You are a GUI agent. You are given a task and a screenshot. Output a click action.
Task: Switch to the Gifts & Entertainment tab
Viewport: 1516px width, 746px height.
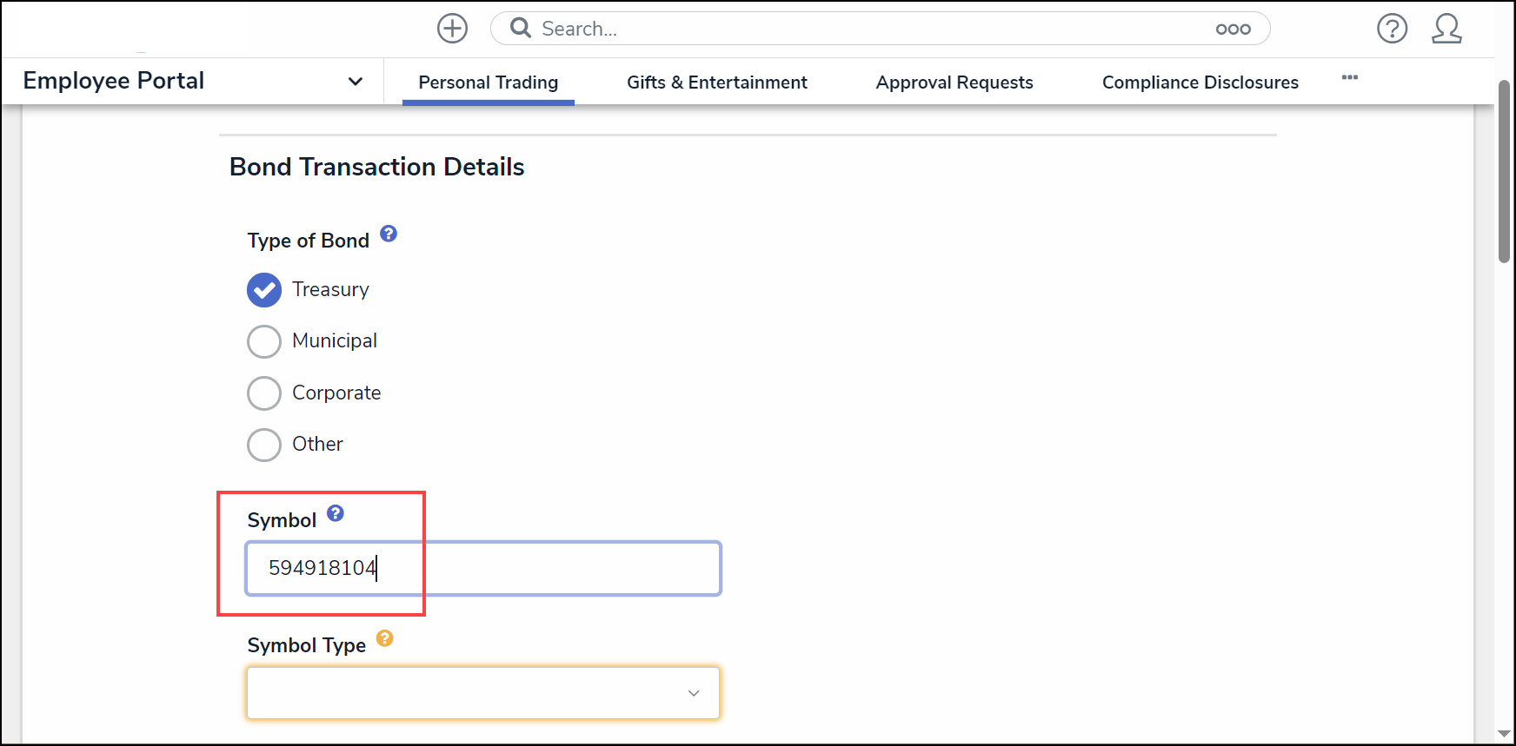[x=716, y=83]
